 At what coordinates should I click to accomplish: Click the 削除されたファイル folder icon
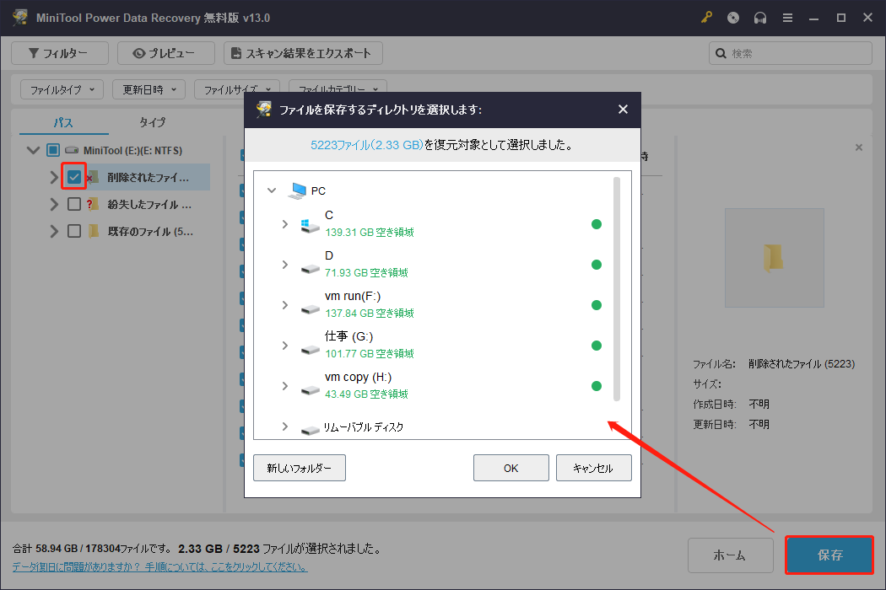click(93, 177)
